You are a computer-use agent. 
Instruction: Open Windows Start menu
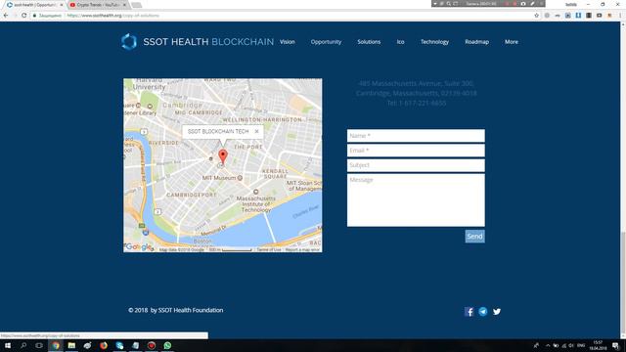[8, 345]
